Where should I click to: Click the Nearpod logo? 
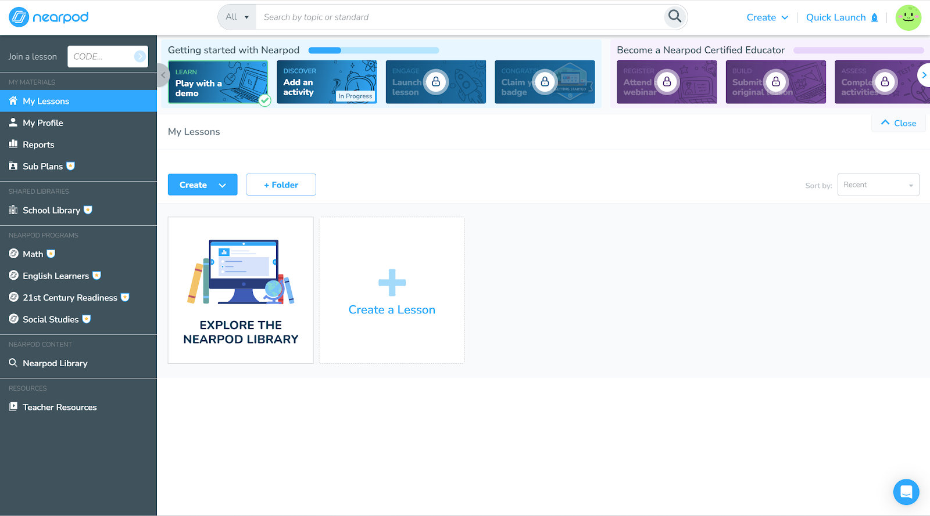tap(49, 17)
